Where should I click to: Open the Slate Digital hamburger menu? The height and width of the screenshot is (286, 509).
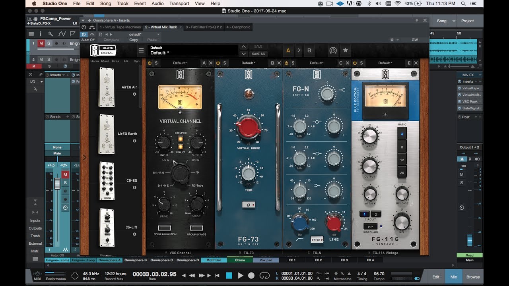click(x=141, y=50)
